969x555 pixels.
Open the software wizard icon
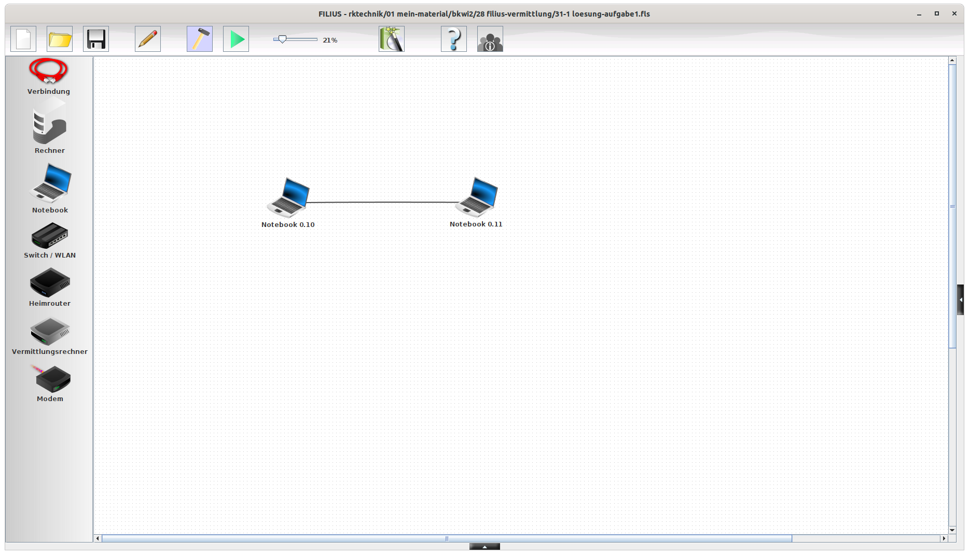click(392, 39)
